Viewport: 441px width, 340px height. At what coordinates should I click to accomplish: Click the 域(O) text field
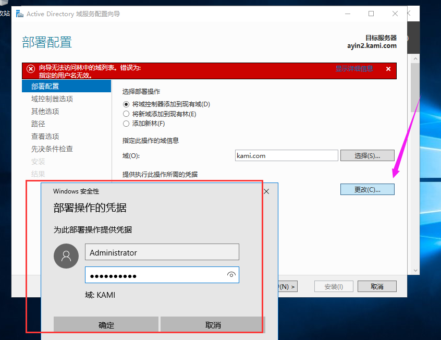click(x=287, y=155)
